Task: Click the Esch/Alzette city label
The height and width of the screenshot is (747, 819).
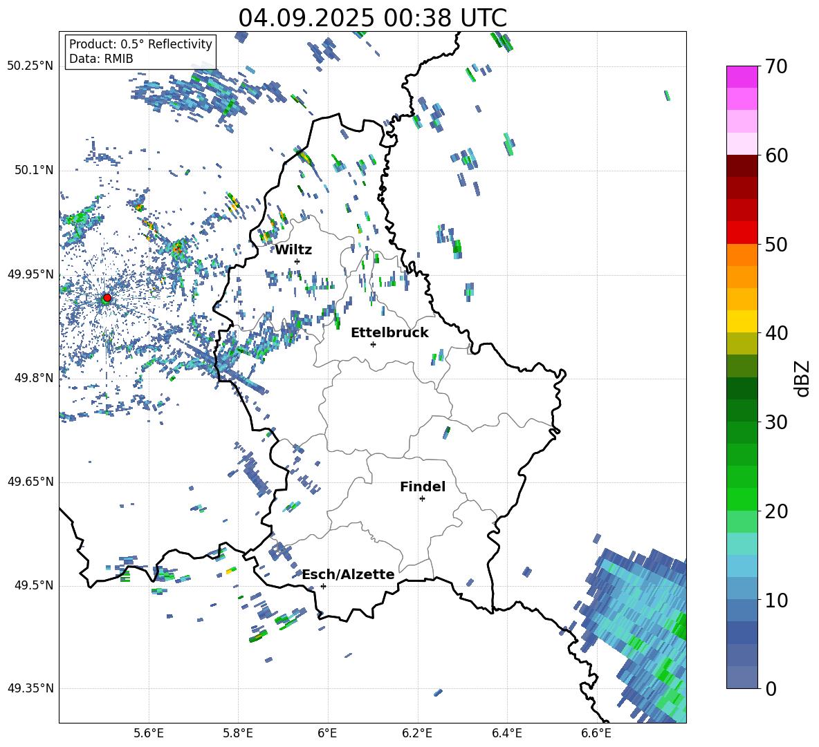Action: 349,574
